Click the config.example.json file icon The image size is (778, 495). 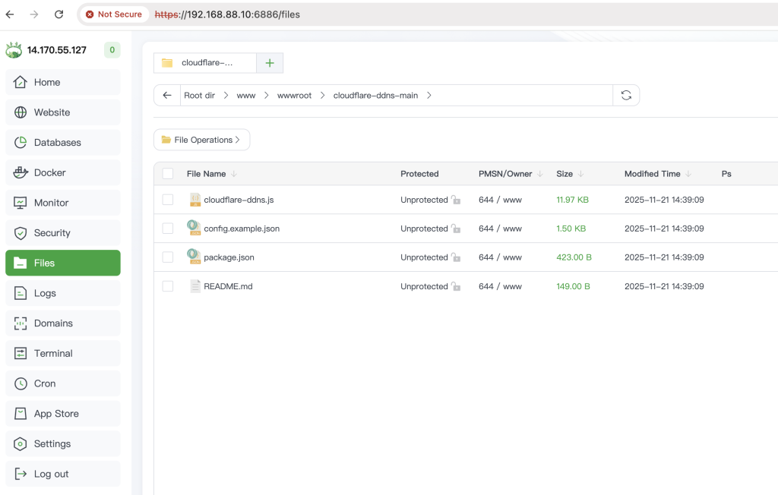click(x=194, y=229)
